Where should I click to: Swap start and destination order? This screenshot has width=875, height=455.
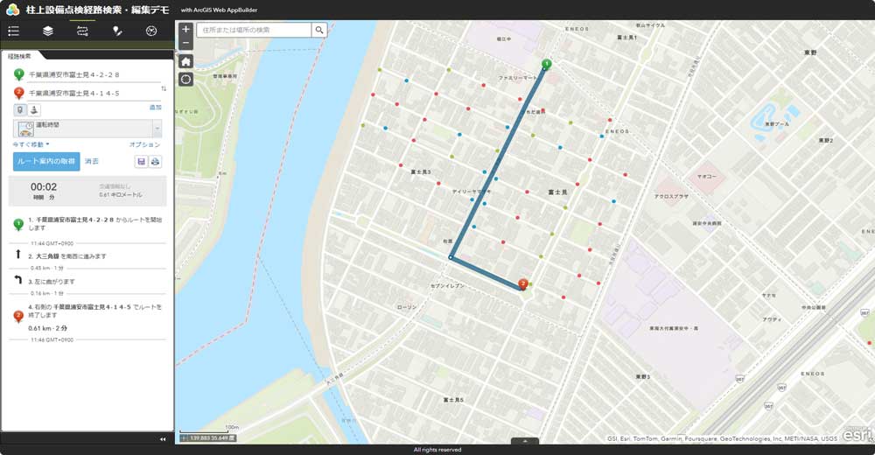tap(164, 88)
